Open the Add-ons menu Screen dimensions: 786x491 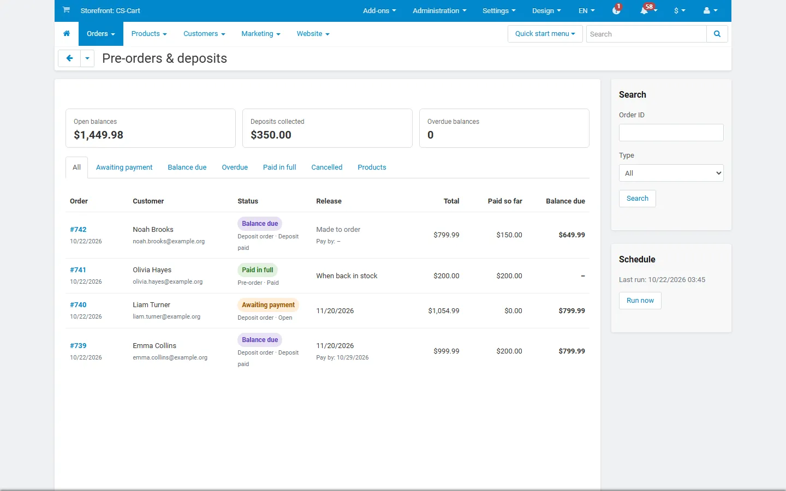pyautogui.click(x=379, y=10)
